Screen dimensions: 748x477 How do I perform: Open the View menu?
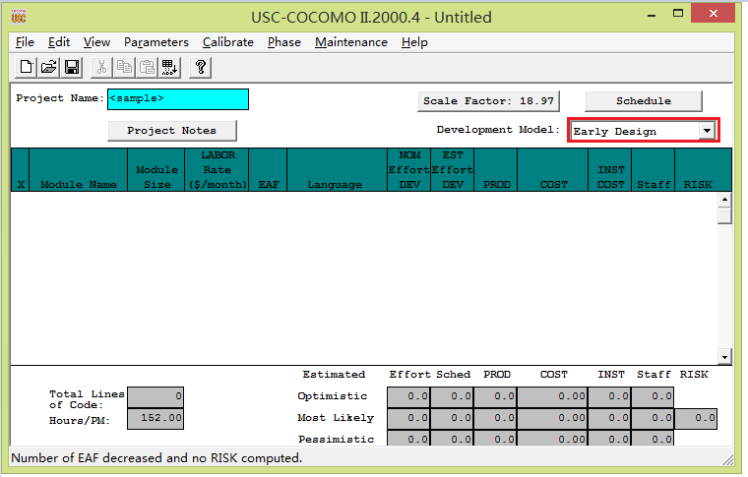pyautogui.click(x=96, y=42)
